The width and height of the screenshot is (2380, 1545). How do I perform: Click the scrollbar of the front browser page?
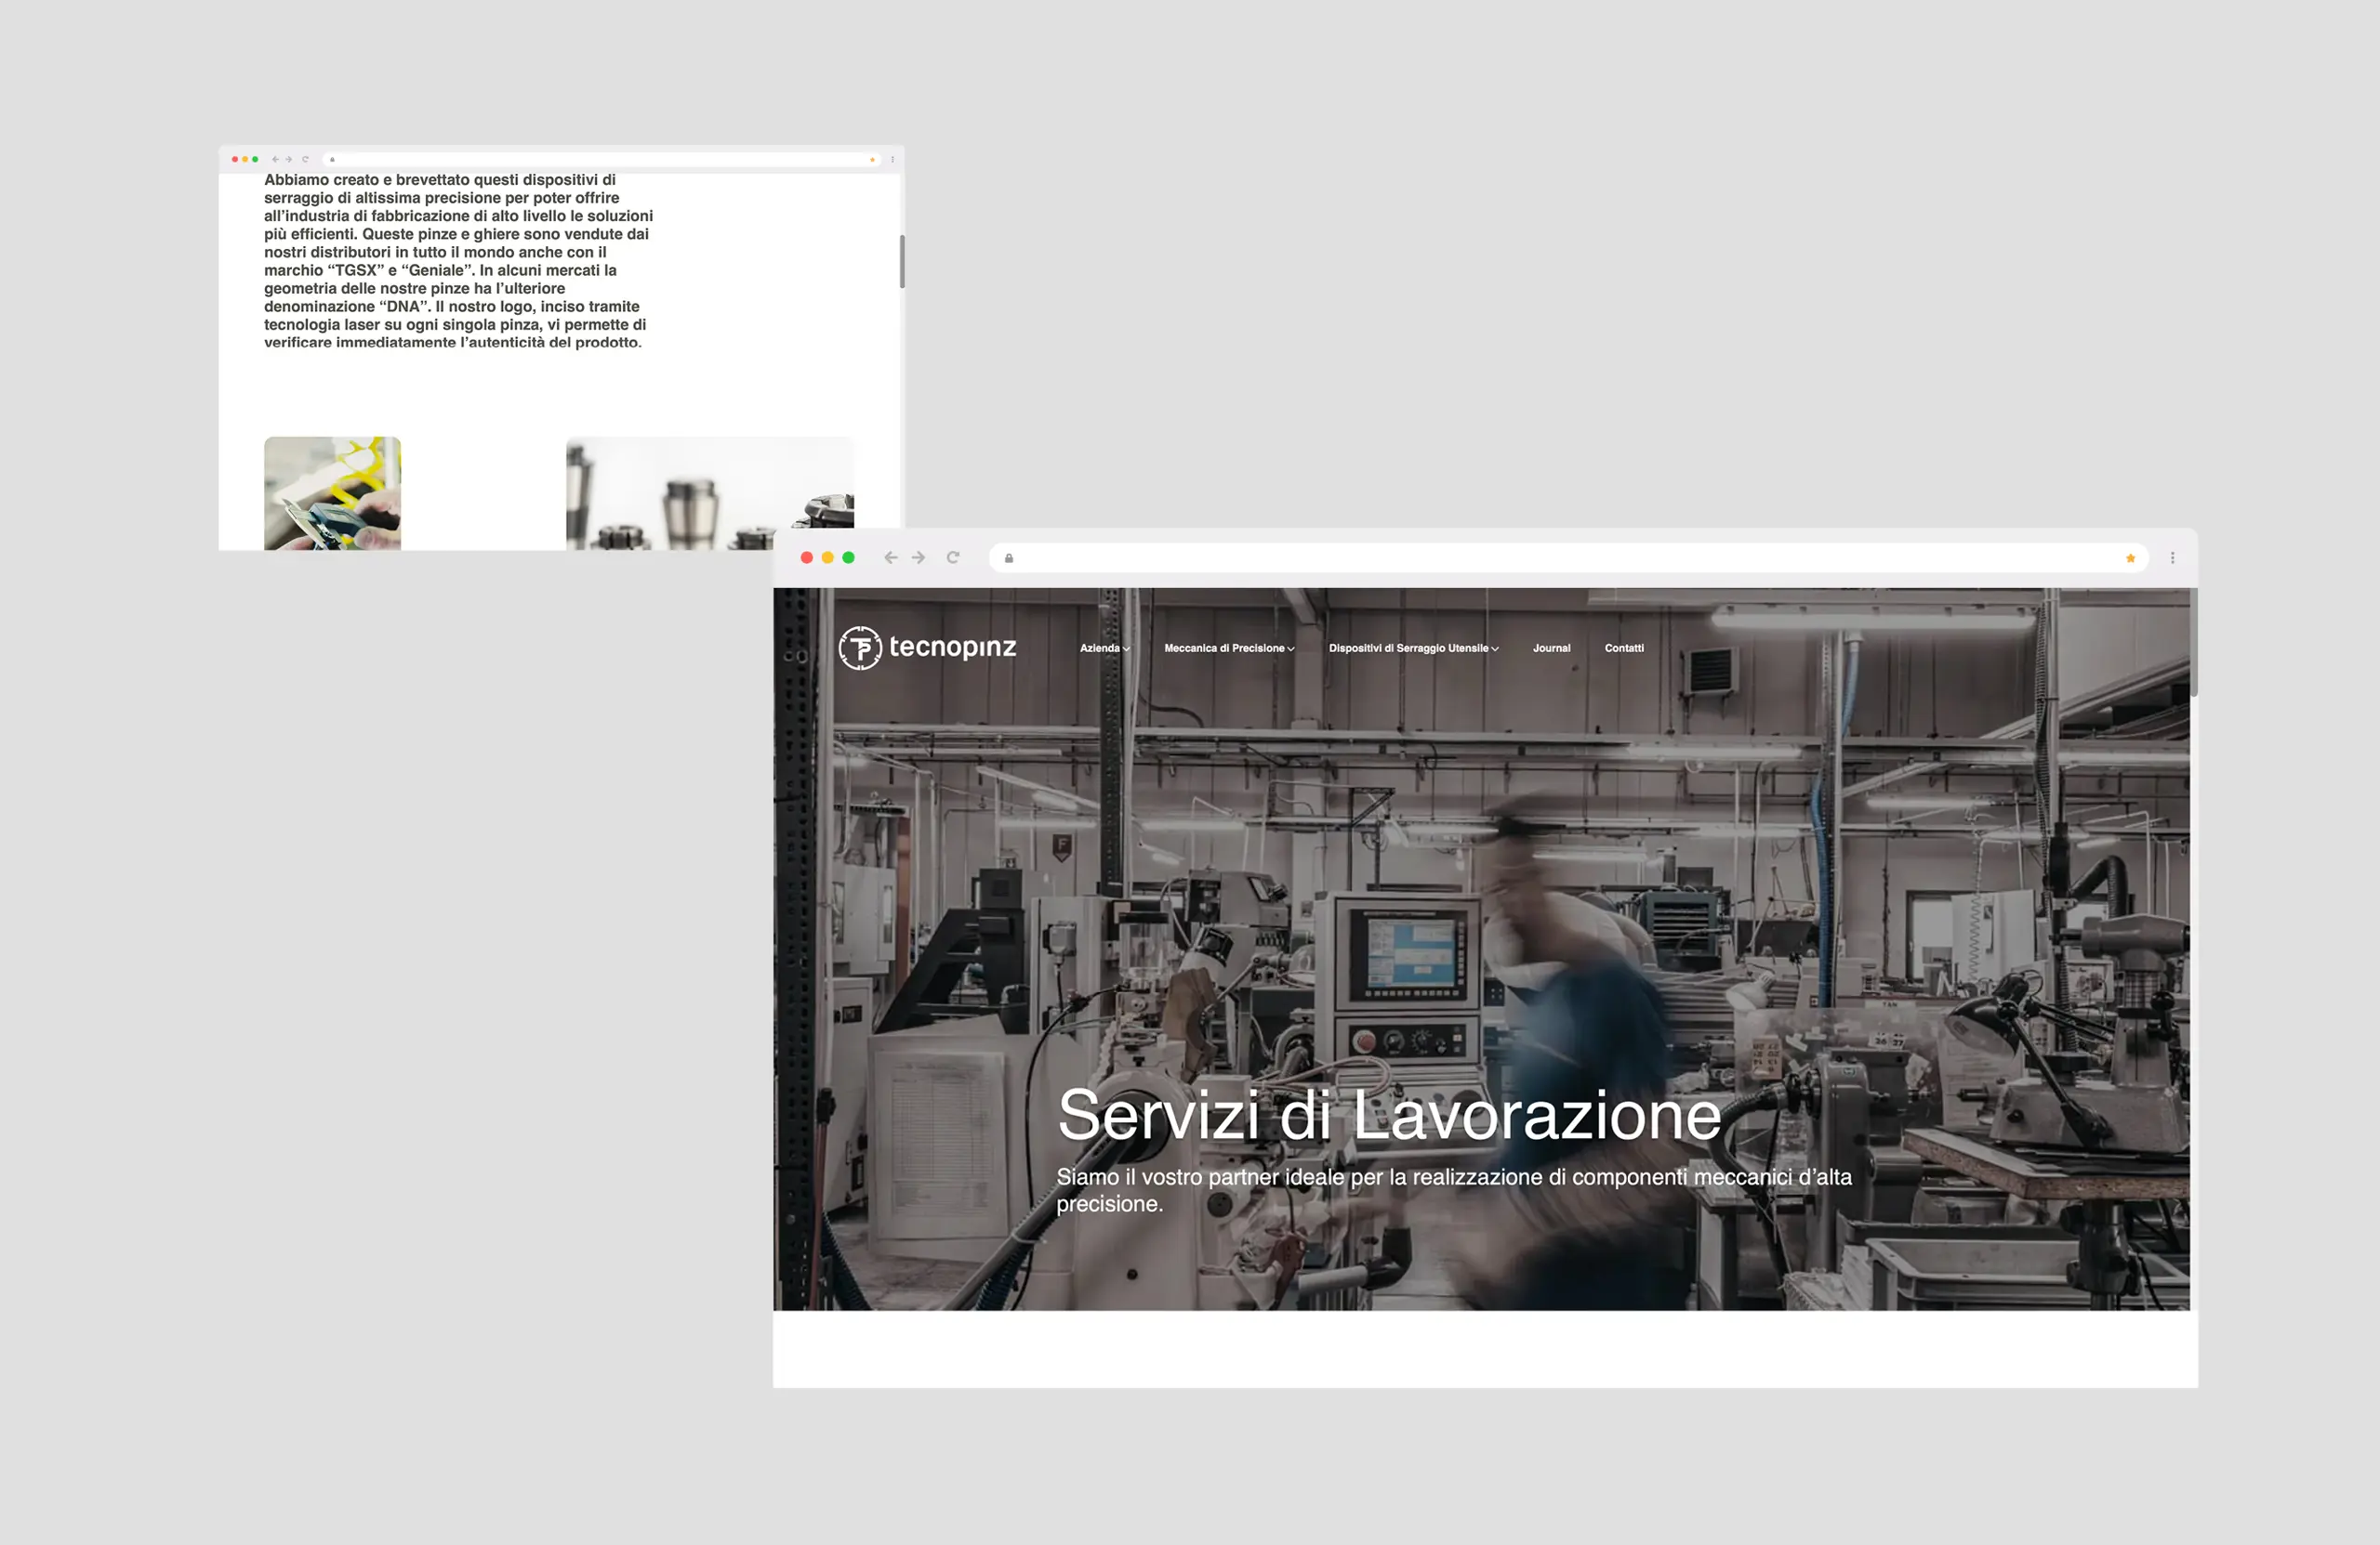point(2193,642)
